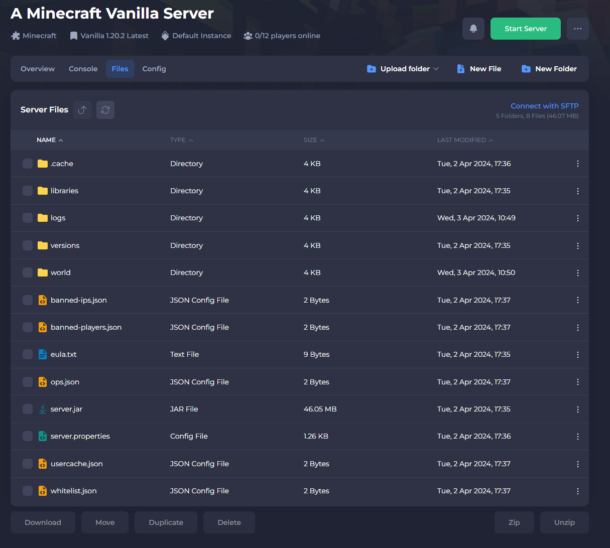Screen dimensions: 610x548
Task: Switch to the Console tab
Action: tap(83, 69)
